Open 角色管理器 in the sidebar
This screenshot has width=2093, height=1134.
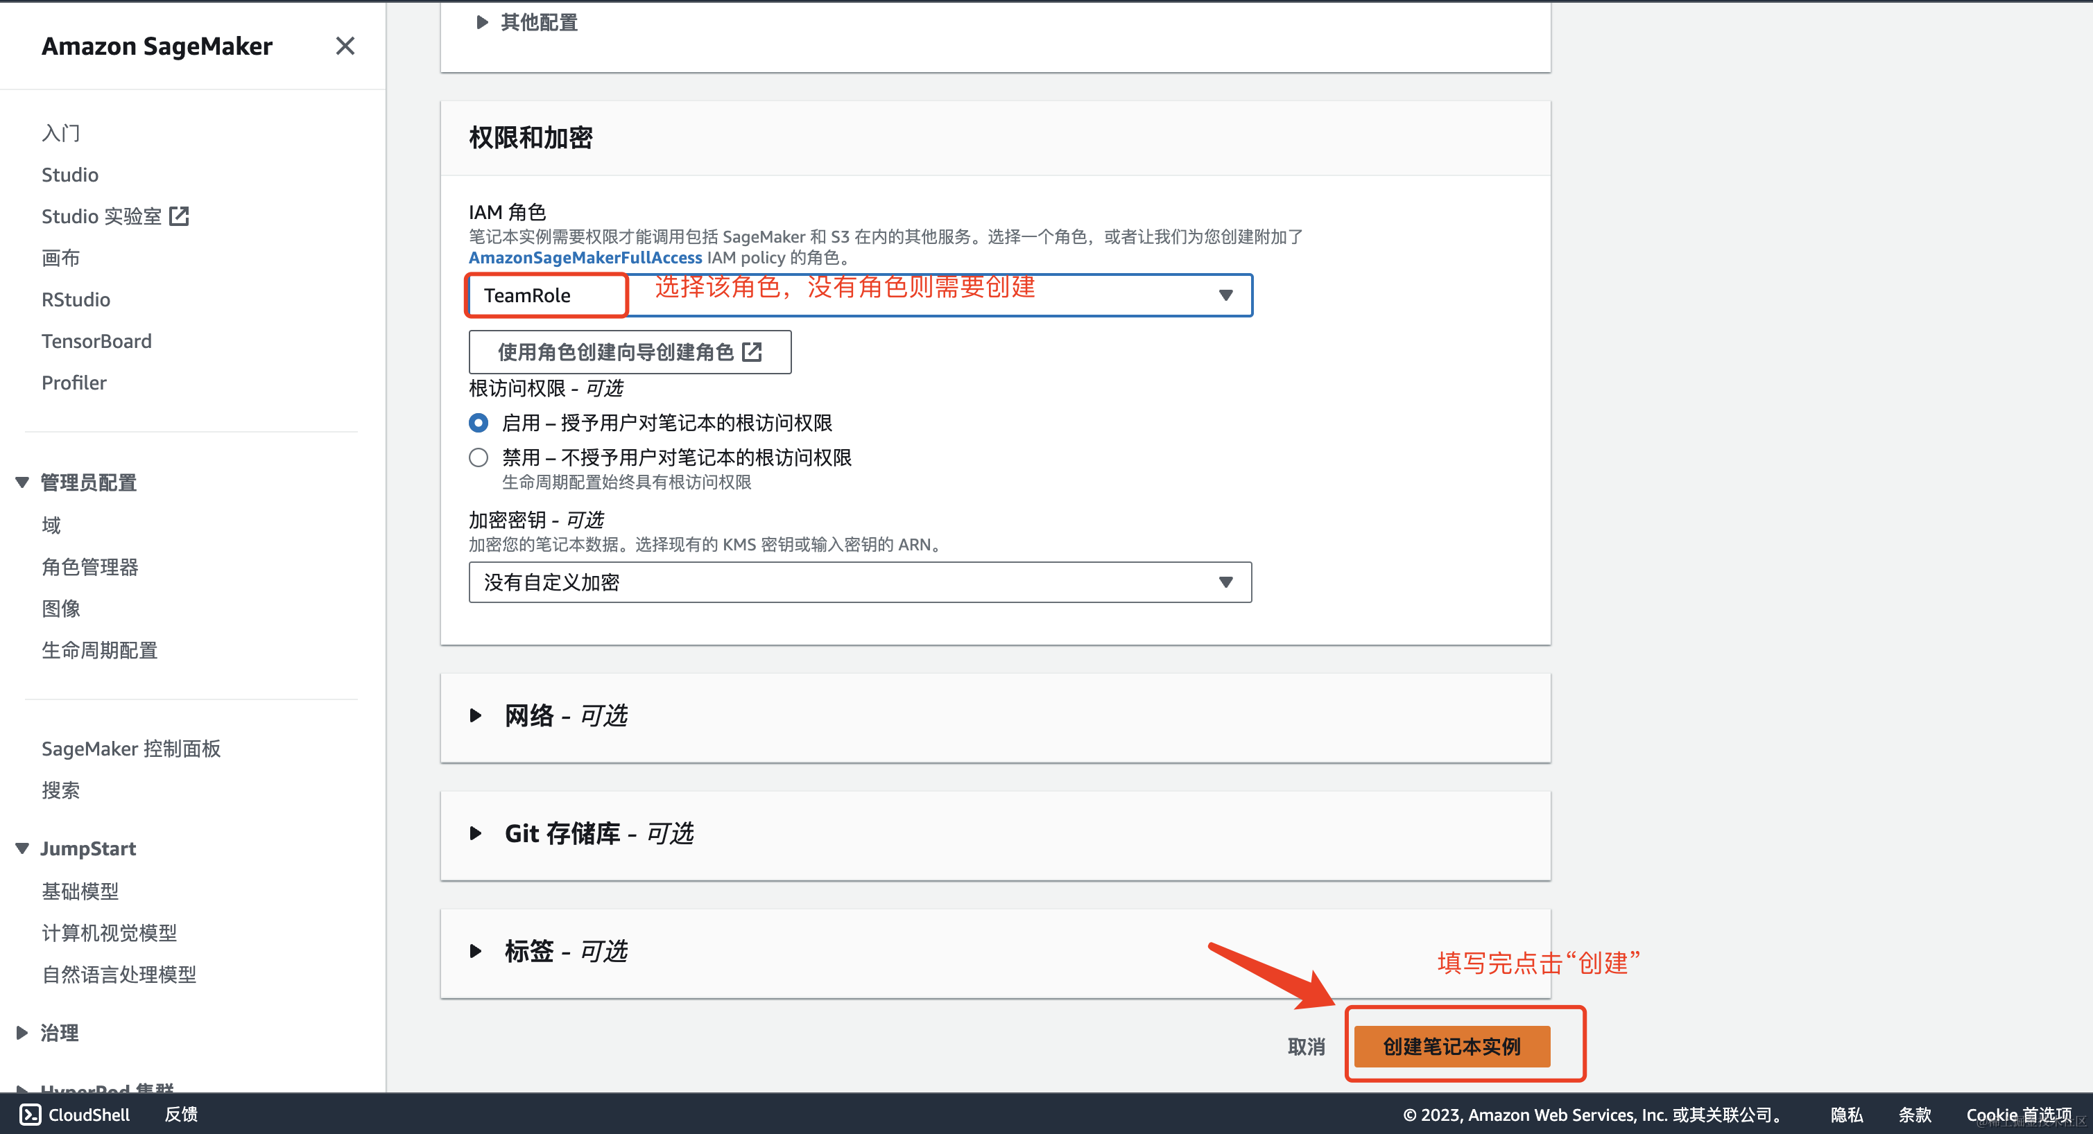coord(90,567)
